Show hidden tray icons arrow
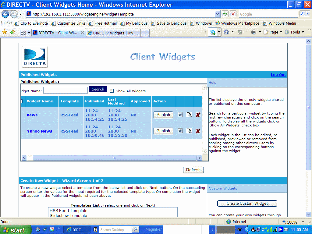 tap(247, 230)
